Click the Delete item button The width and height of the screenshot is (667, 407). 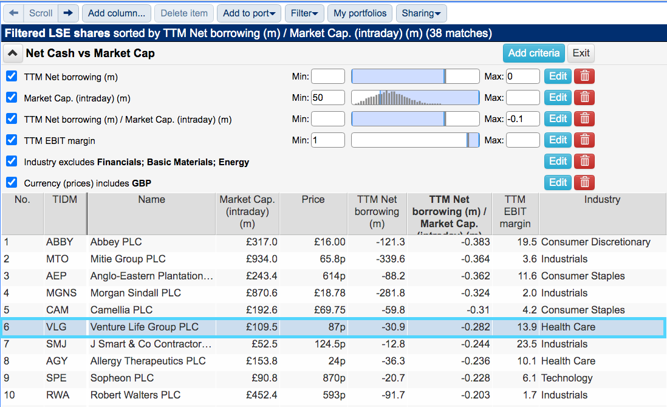coord(184,13)
